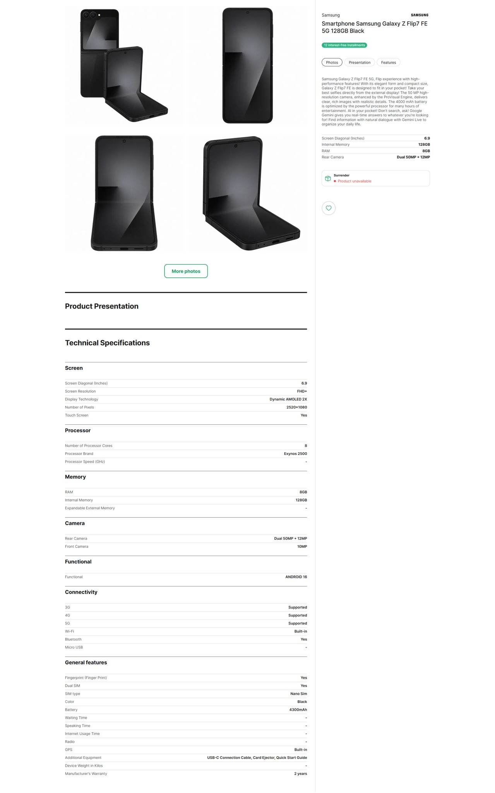Click the Samsung brand logo
Image resolution: width=495 pixels, height=793 pixels.
tap(420, 15)
